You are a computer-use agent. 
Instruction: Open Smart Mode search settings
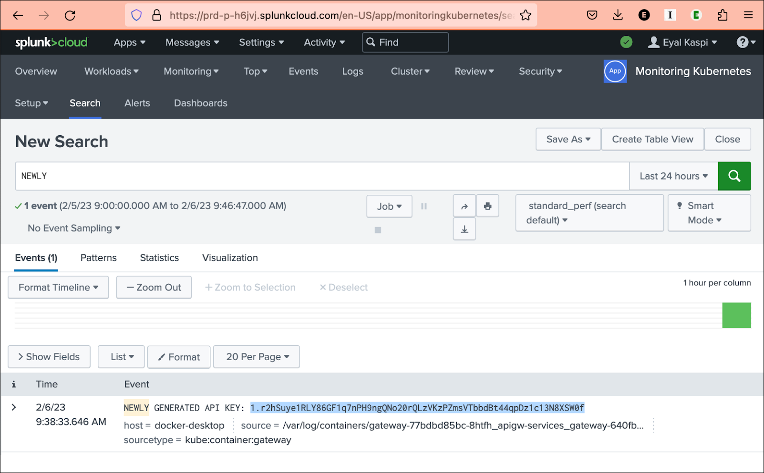(x=709, y=212)
